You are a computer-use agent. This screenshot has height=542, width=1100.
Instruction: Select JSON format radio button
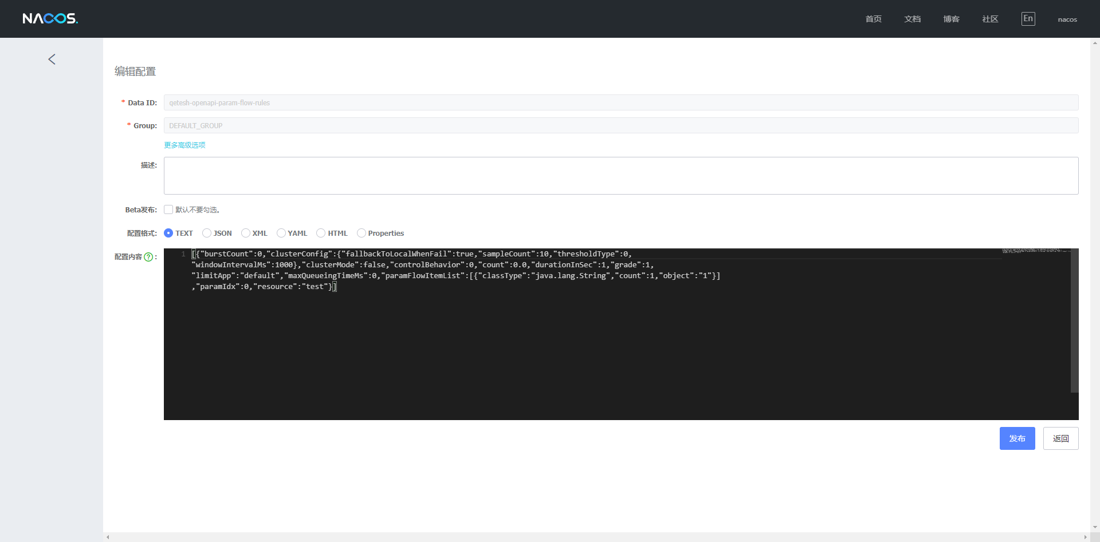tap(207, 233)
